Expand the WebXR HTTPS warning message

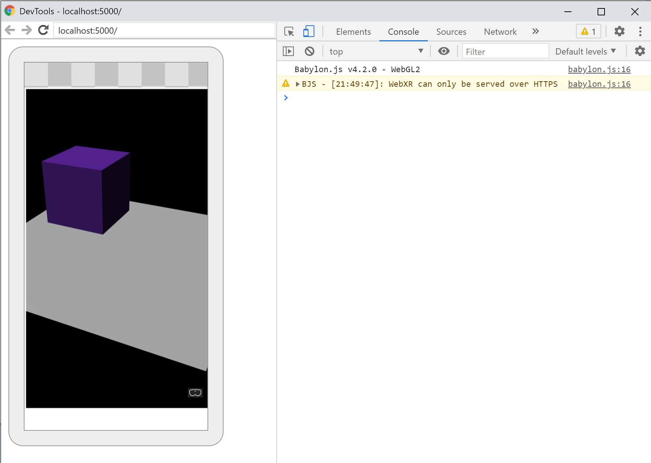coord(298,84)
